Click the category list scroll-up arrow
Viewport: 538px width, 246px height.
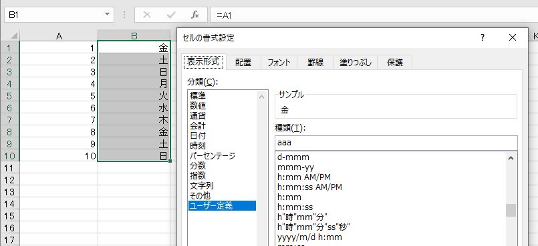[x=262, y=97]
